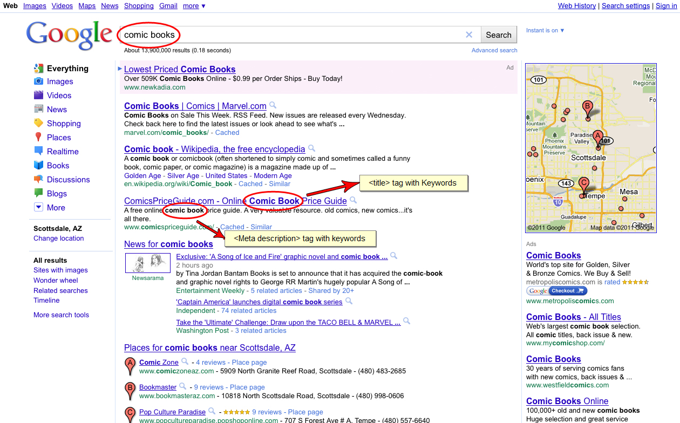Image resolution: width=680 pixels, height=423 pixels.
Task: Click the Scottsdale map thumbnail
Action: pos(590,147)
